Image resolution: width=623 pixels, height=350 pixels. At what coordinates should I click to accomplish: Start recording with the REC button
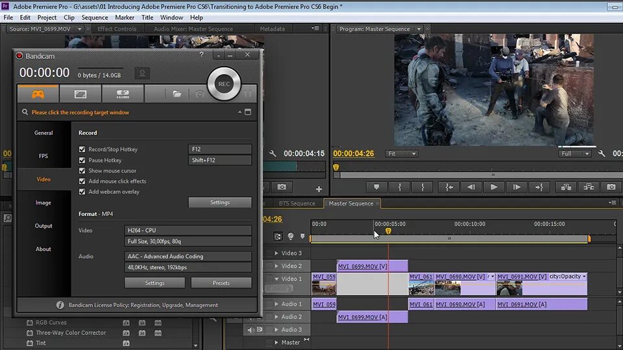click(x=224, y=84)
